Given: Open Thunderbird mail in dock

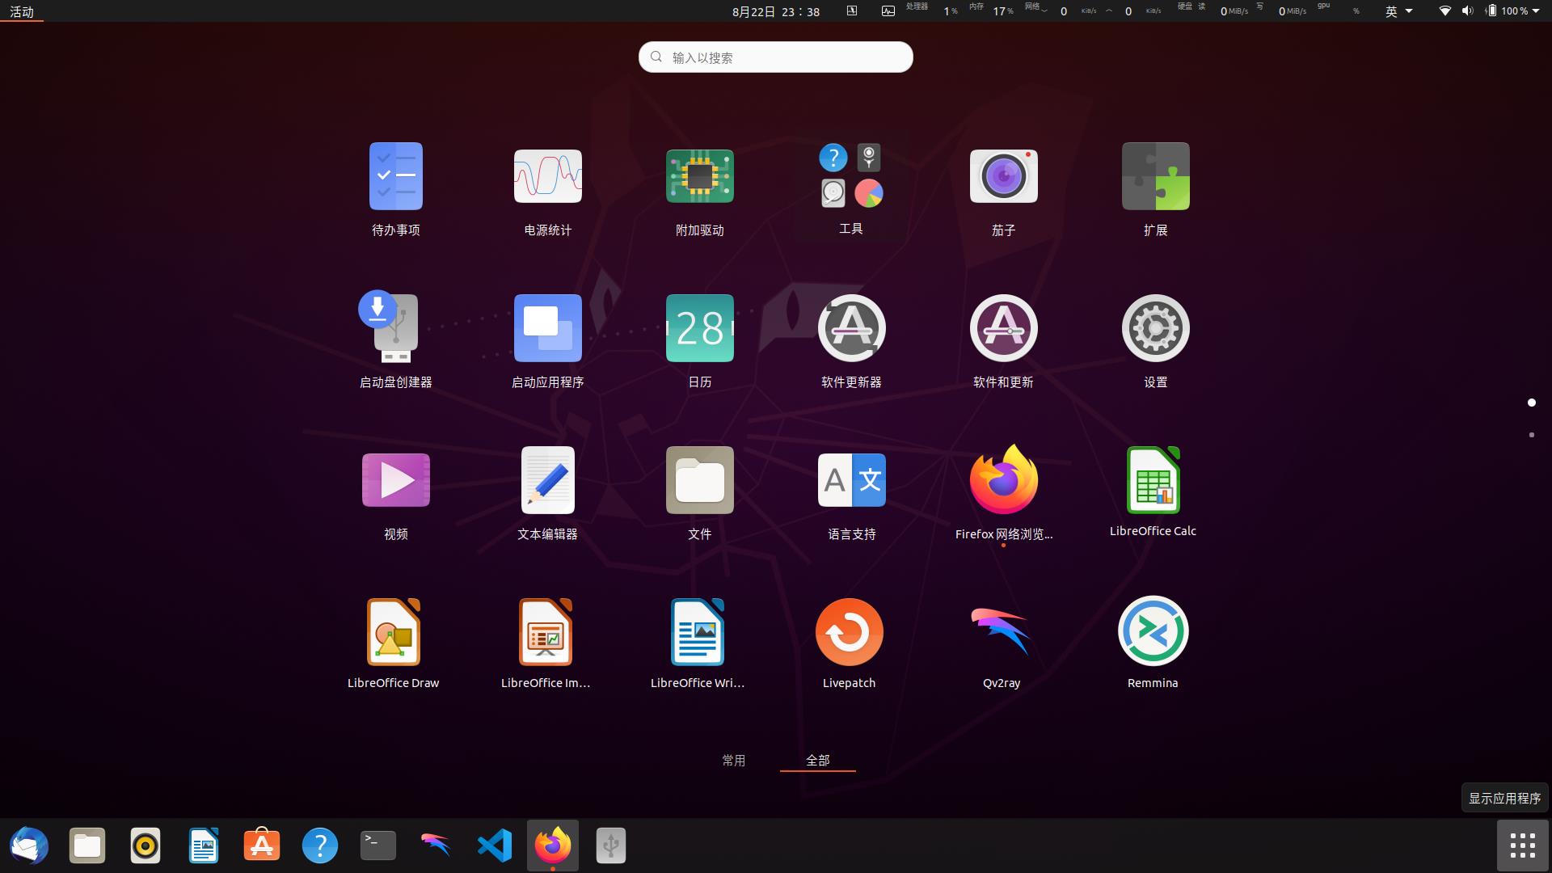Looking at the screenshot, I should tap(29, 846).
